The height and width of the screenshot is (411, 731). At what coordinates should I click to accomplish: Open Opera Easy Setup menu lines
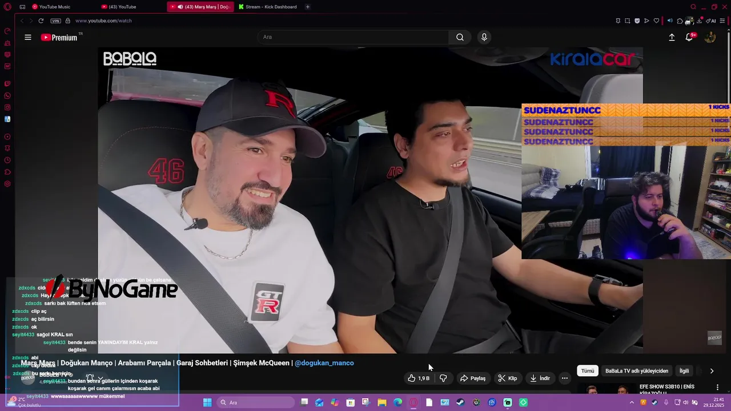point(722,21)
